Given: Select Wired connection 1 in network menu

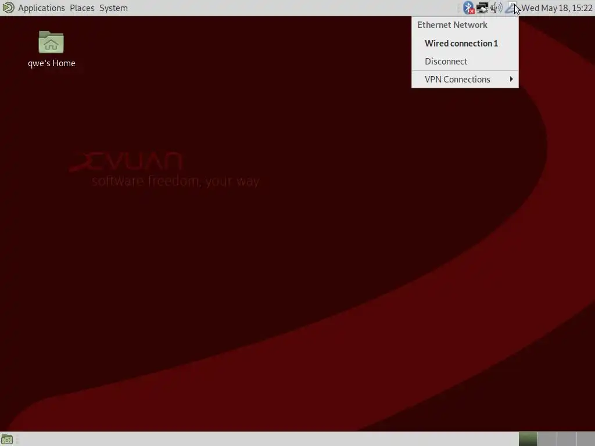Looking at the screenshot, I should [465, 43].
